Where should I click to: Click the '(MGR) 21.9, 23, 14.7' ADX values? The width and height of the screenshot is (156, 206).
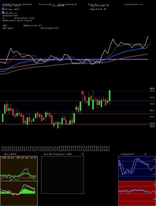pos(32,26)
